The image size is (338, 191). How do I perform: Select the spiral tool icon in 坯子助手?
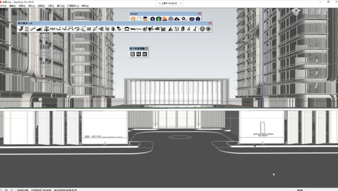tap(145, 29)
